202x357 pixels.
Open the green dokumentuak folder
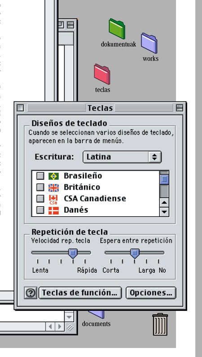pos(117,29)
